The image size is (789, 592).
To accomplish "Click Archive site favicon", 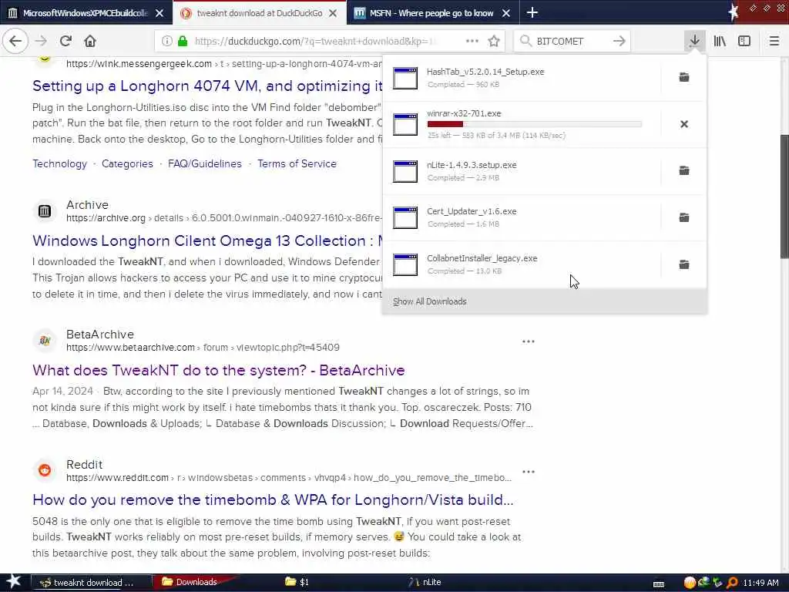I will (x=44, y=211).
